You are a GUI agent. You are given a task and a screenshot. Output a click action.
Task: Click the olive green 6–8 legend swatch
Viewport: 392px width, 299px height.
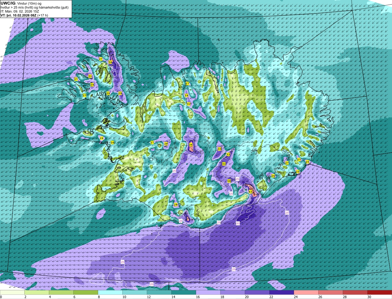click(x=86, y=293)
